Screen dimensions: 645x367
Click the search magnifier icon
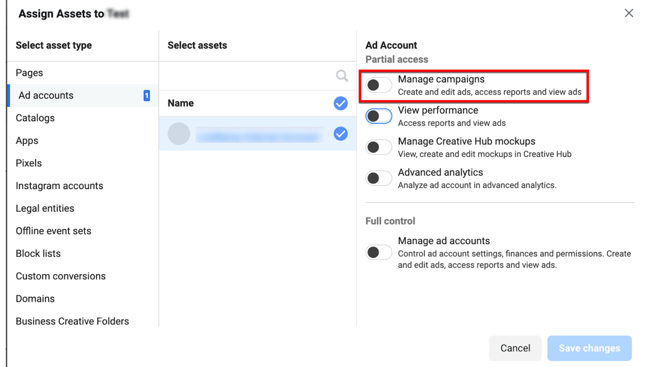pyautogui.click(x=342, y=76)
